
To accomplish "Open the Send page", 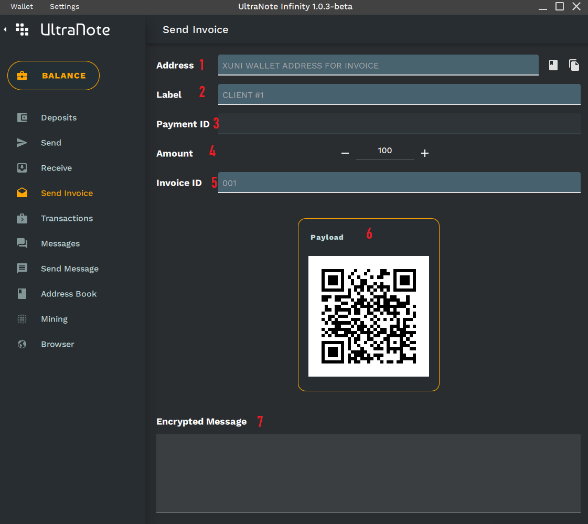I will [x=51, y=143].
